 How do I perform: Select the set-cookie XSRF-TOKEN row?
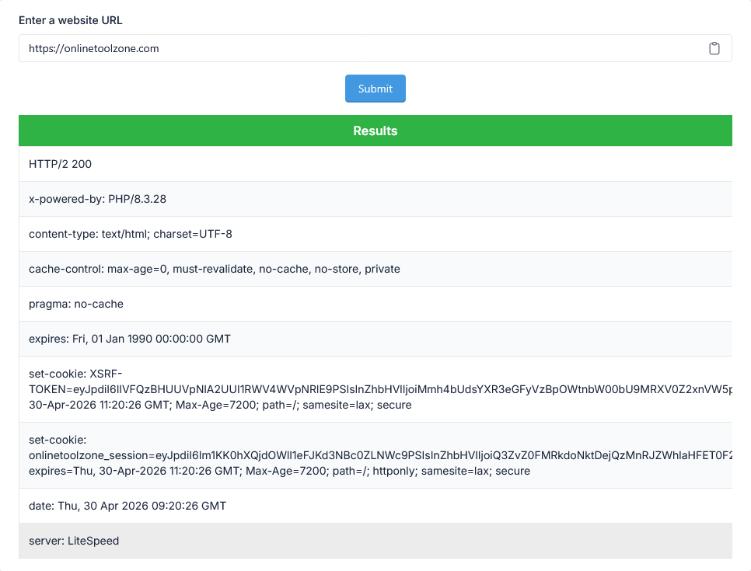tap(375, 389)
